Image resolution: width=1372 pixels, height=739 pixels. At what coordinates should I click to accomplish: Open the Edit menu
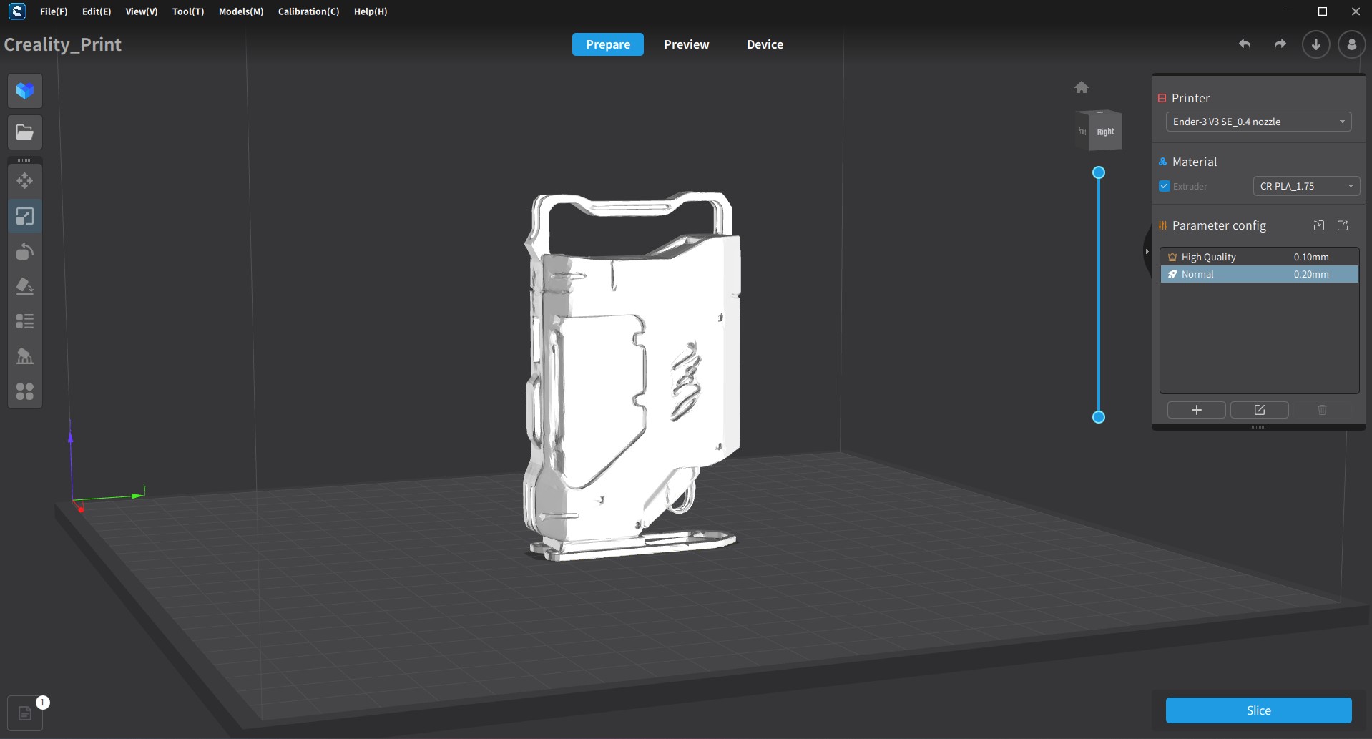click(x=97, y=11)
